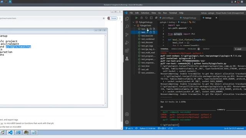Close the test.py editor tab
The height and width of the screenshot is (138, 246).
(x=216, y=18)
